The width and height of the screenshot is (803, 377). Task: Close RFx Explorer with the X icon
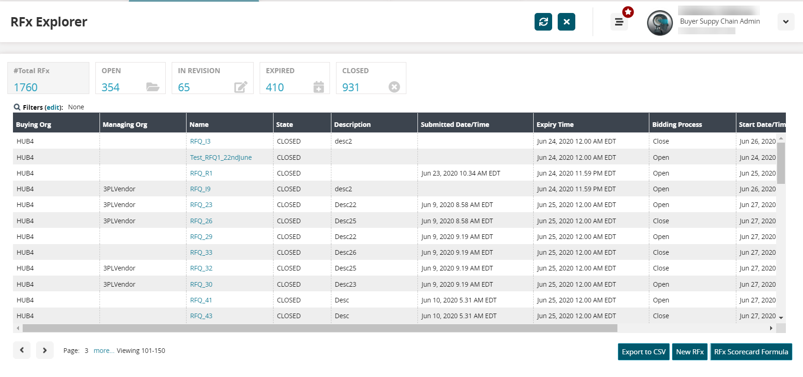coord(566,22)
